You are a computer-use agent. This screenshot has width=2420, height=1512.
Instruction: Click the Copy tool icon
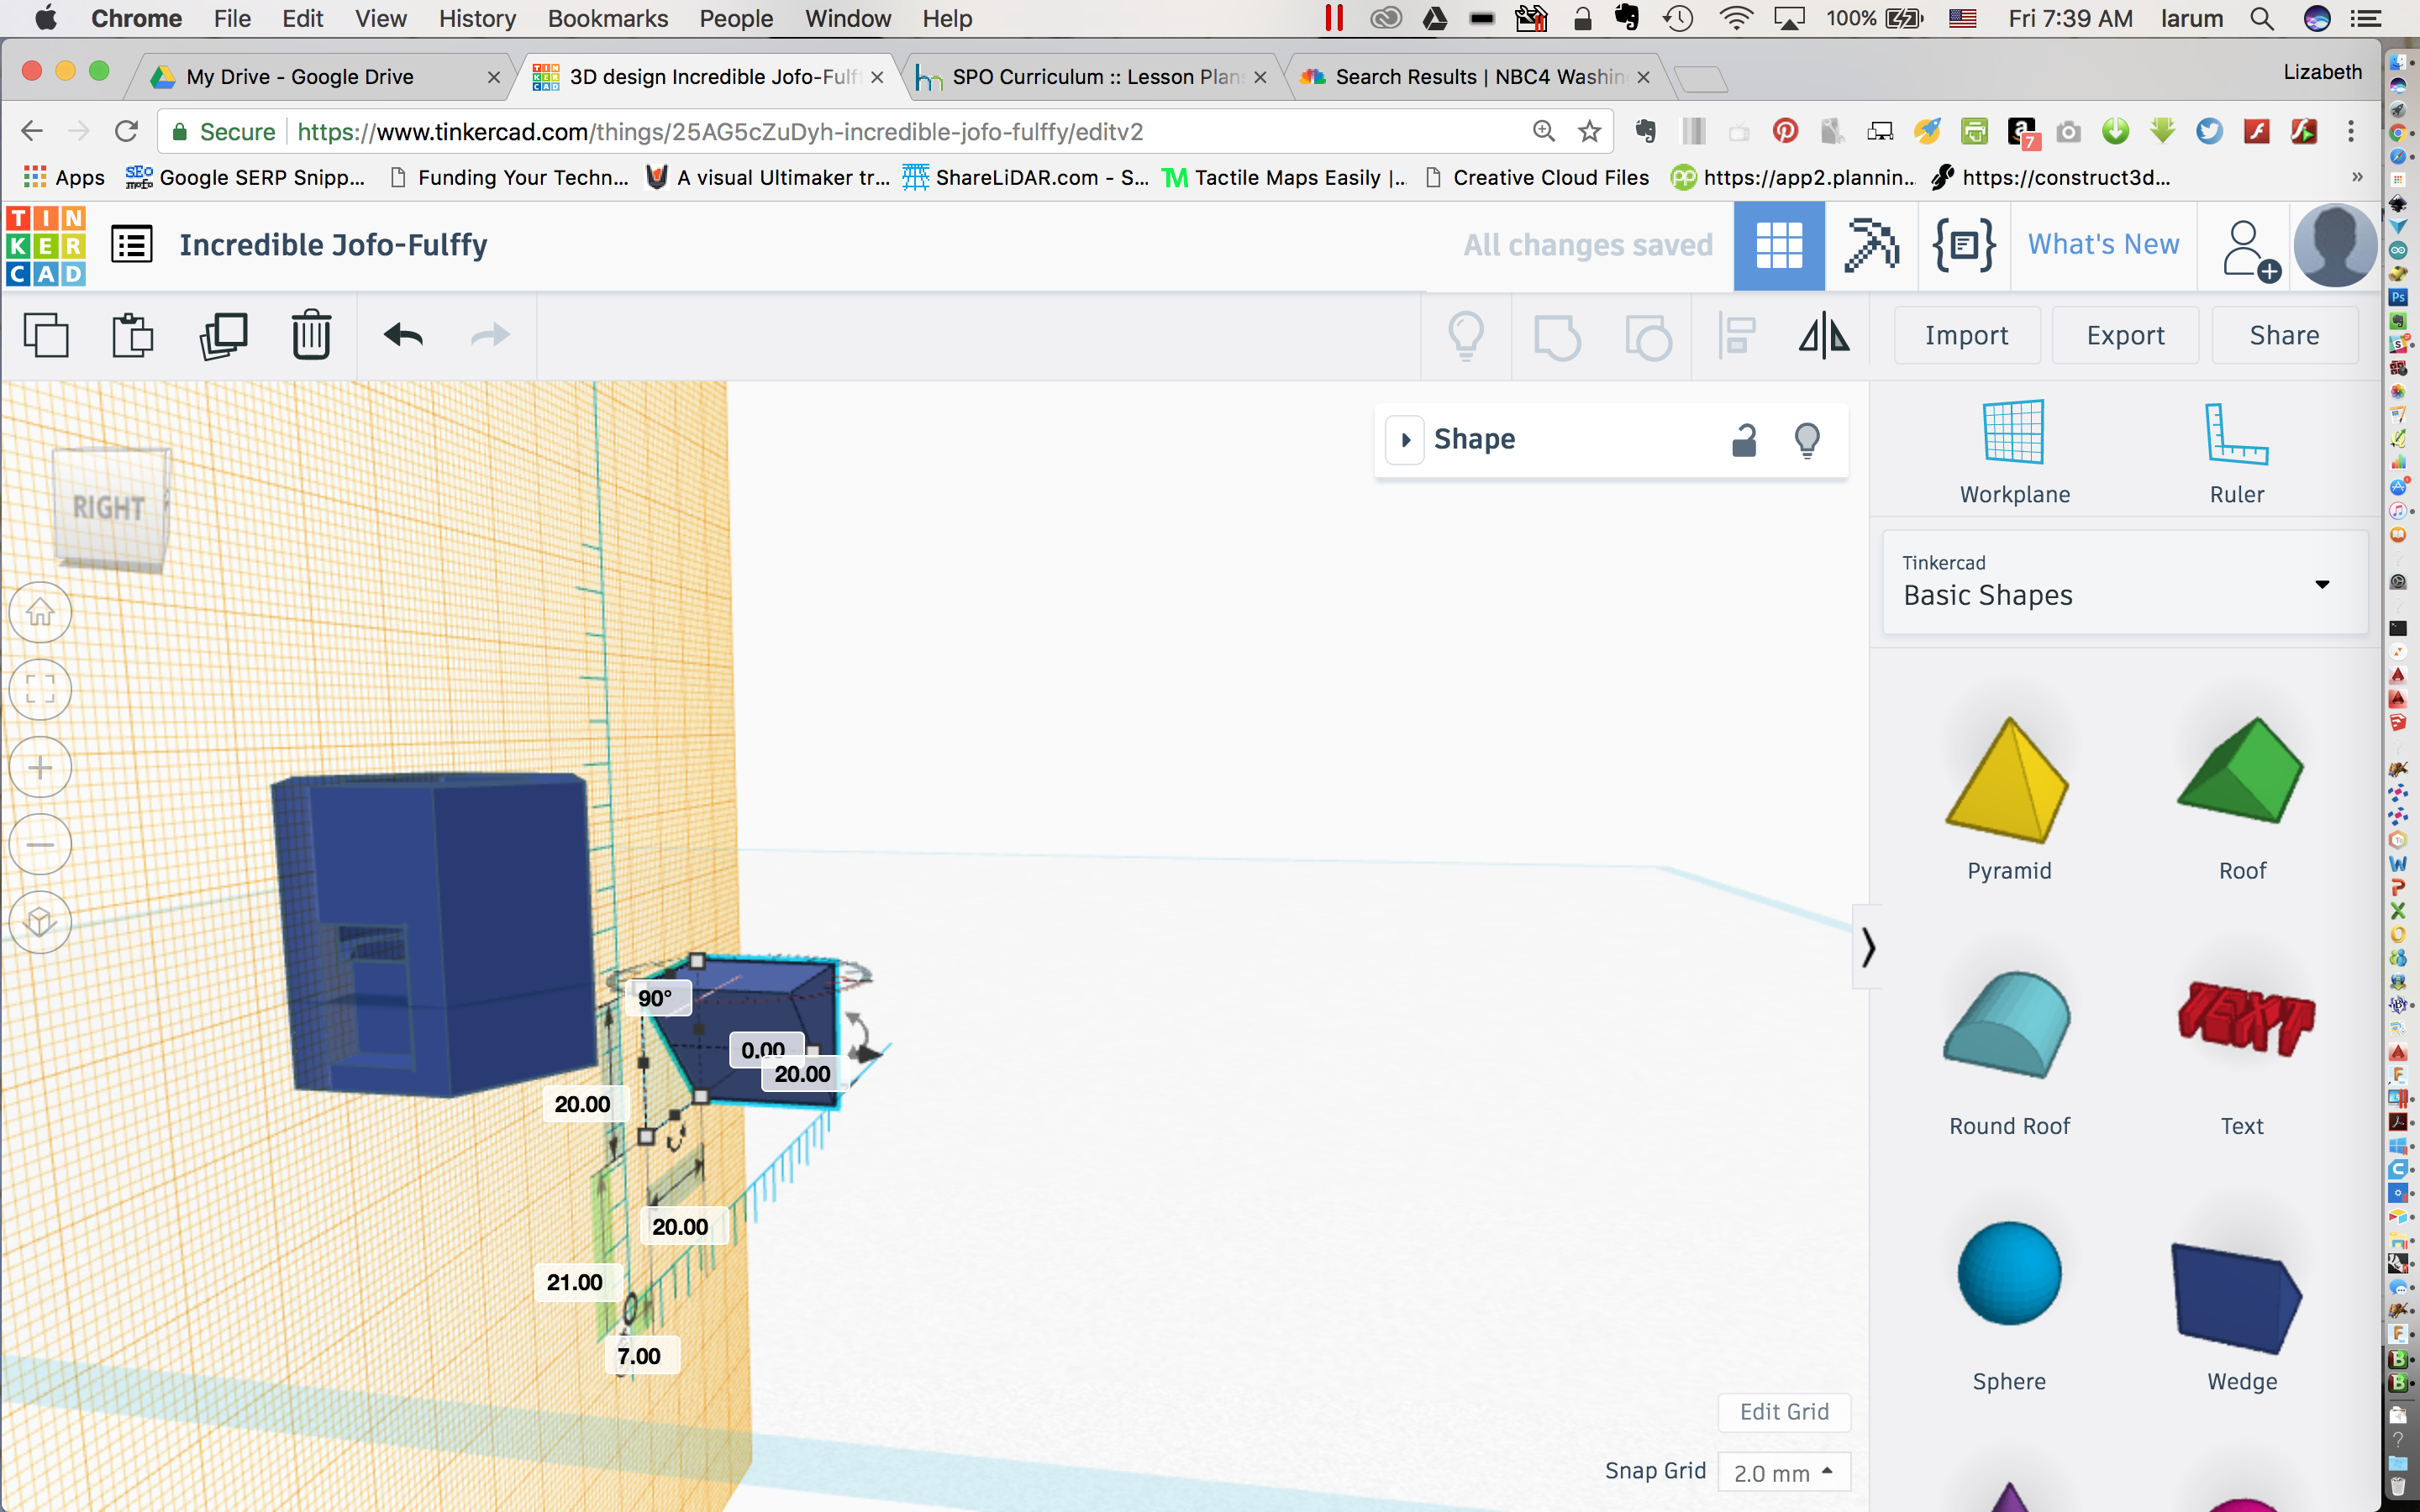click(46, 335)
